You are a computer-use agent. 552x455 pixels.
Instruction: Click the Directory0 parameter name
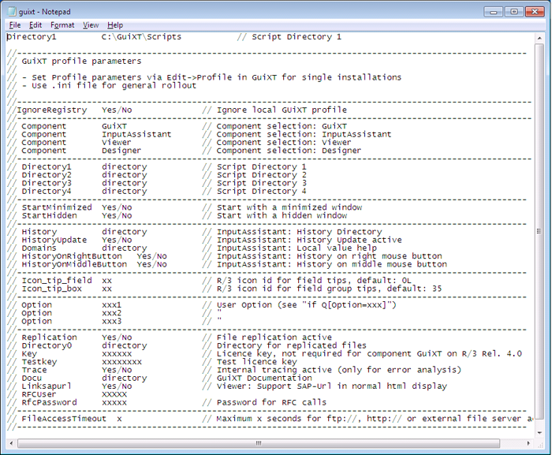[47, 345]
